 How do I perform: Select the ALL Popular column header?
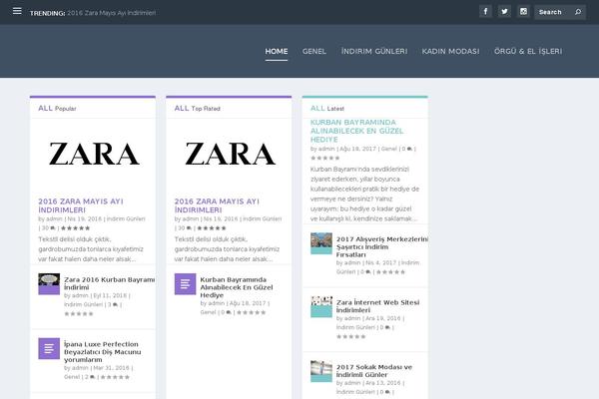pyautogui.click(x=57, y=108)
